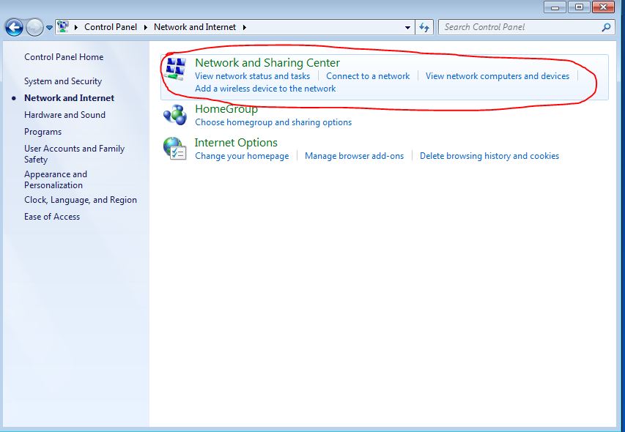This screenshot has width=625, height=432.
Task: Go to System and Security category
Action: (x=63, y=81)
